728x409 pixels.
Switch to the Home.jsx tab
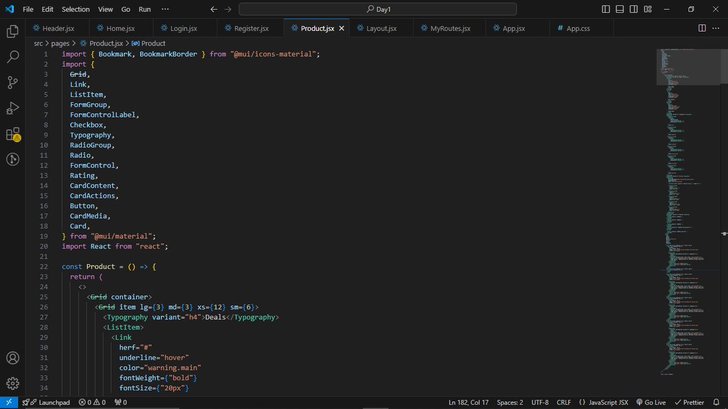pos(121,28)
